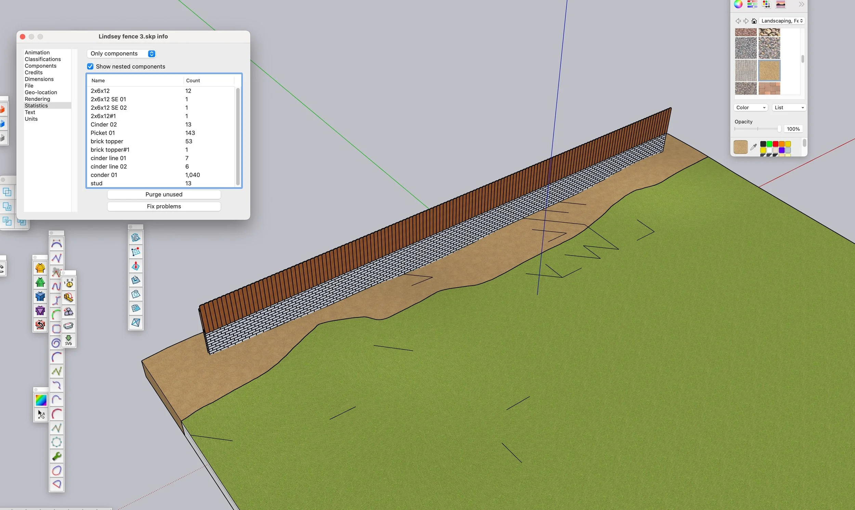
Task: Open the Animation section of model info
Action: tap(37, 53)
